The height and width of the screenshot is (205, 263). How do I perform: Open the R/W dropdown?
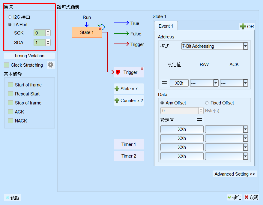(x=204, y=83)
